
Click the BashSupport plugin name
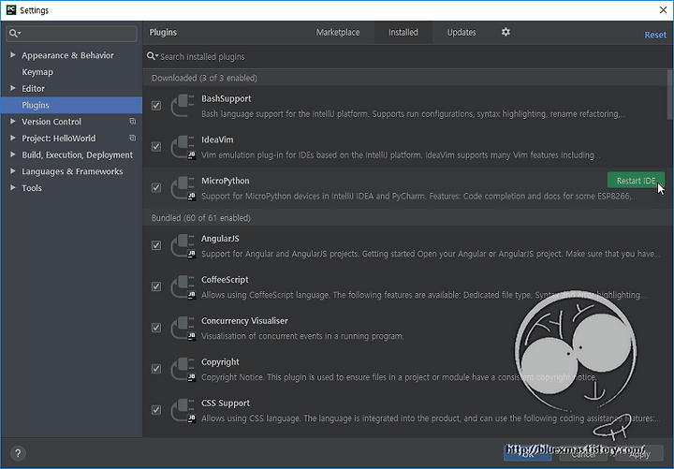pyautogui.click(x=227, y=98)
